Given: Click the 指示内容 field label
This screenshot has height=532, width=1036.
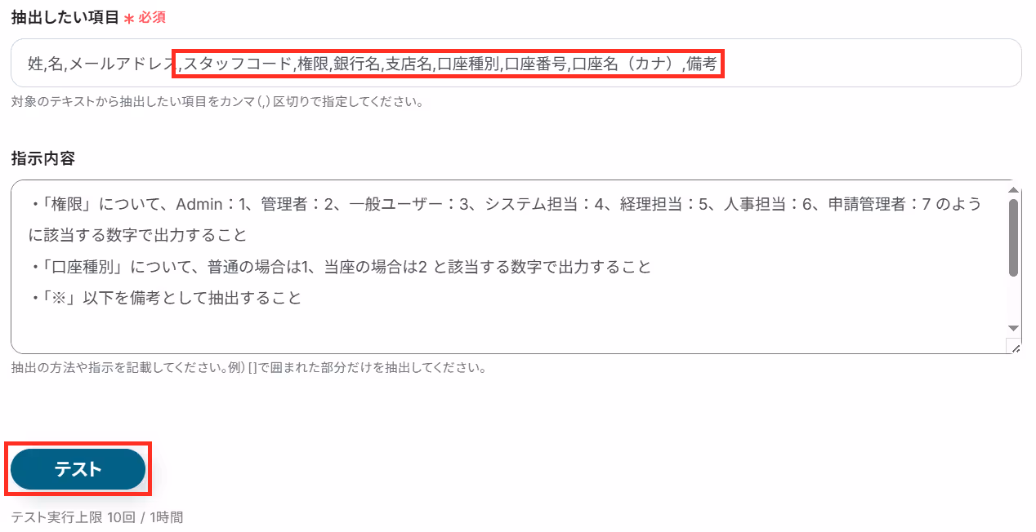Looking at the screenshot, I should (43, 159).
